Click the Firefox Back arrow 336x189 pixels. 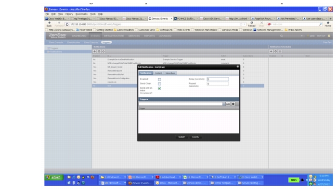pyautogui.click(x=49, y=24)
